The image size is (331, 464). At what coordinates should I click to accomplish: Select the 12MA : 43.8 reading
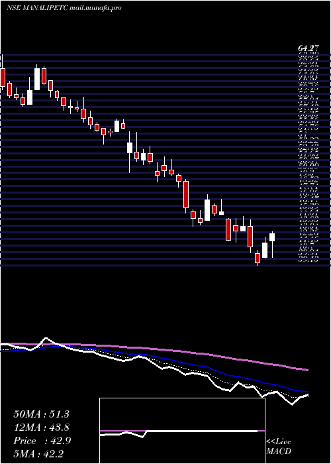[41, 428]
